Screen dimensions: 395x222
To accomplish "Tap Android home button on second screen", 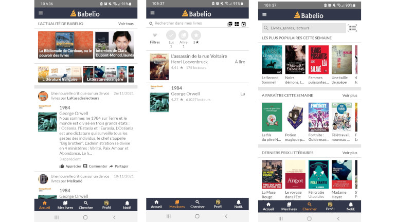I will [x=197, y=216].
